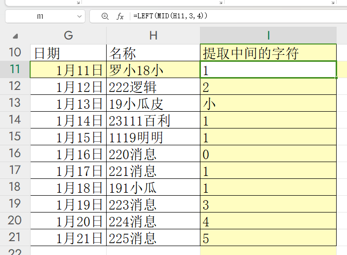Click the selected result cell in row 11
The height and width of the screenshot is (255, 347).
pyautogui.click(x=268, y=70)
